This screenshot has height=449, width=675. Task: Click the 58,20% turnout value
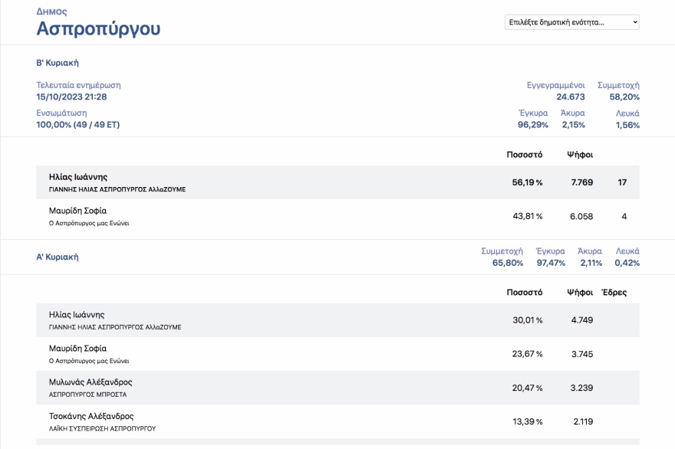[x=624, y=97]
